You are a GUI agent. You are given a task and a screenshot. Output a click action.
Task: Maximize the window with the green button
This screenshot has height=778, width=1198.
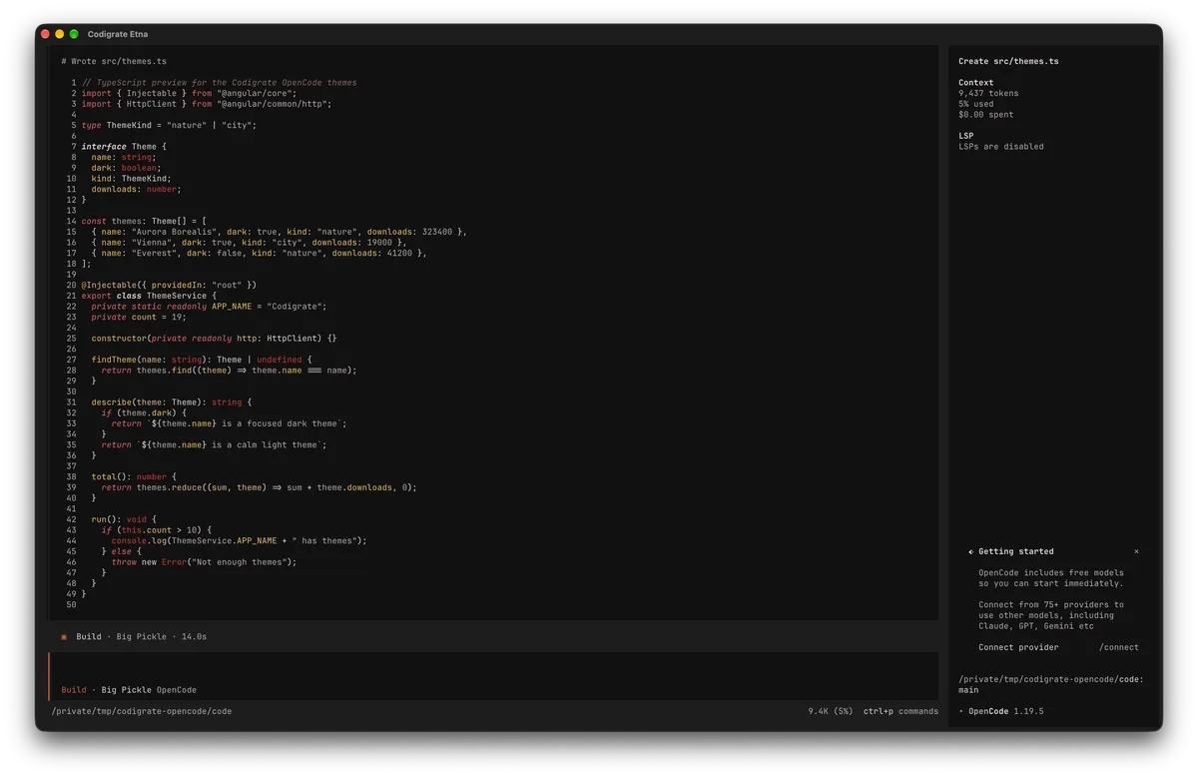74,34
